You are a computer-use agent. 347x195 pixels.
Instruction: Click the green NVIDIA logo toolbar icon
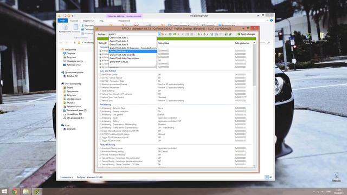pyautogui.click(x=175, y=34)
